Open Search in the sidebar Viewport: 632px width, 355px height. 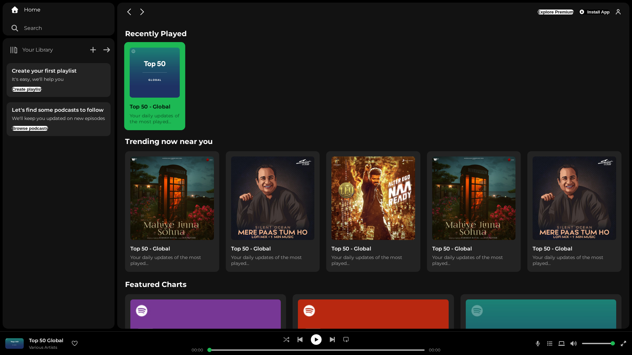(x=26, y=28)
